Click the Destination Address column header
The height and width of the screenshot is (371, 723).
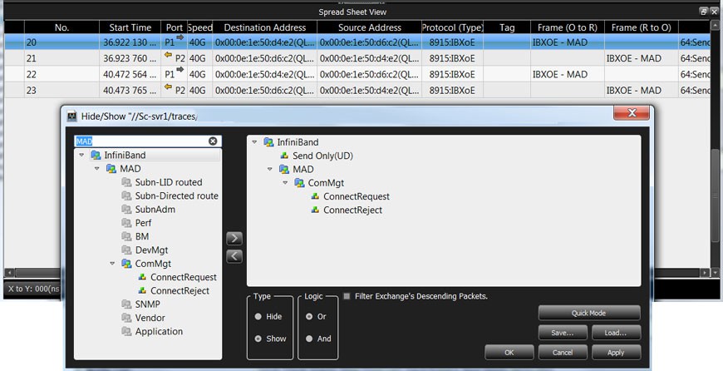(264, 27)
